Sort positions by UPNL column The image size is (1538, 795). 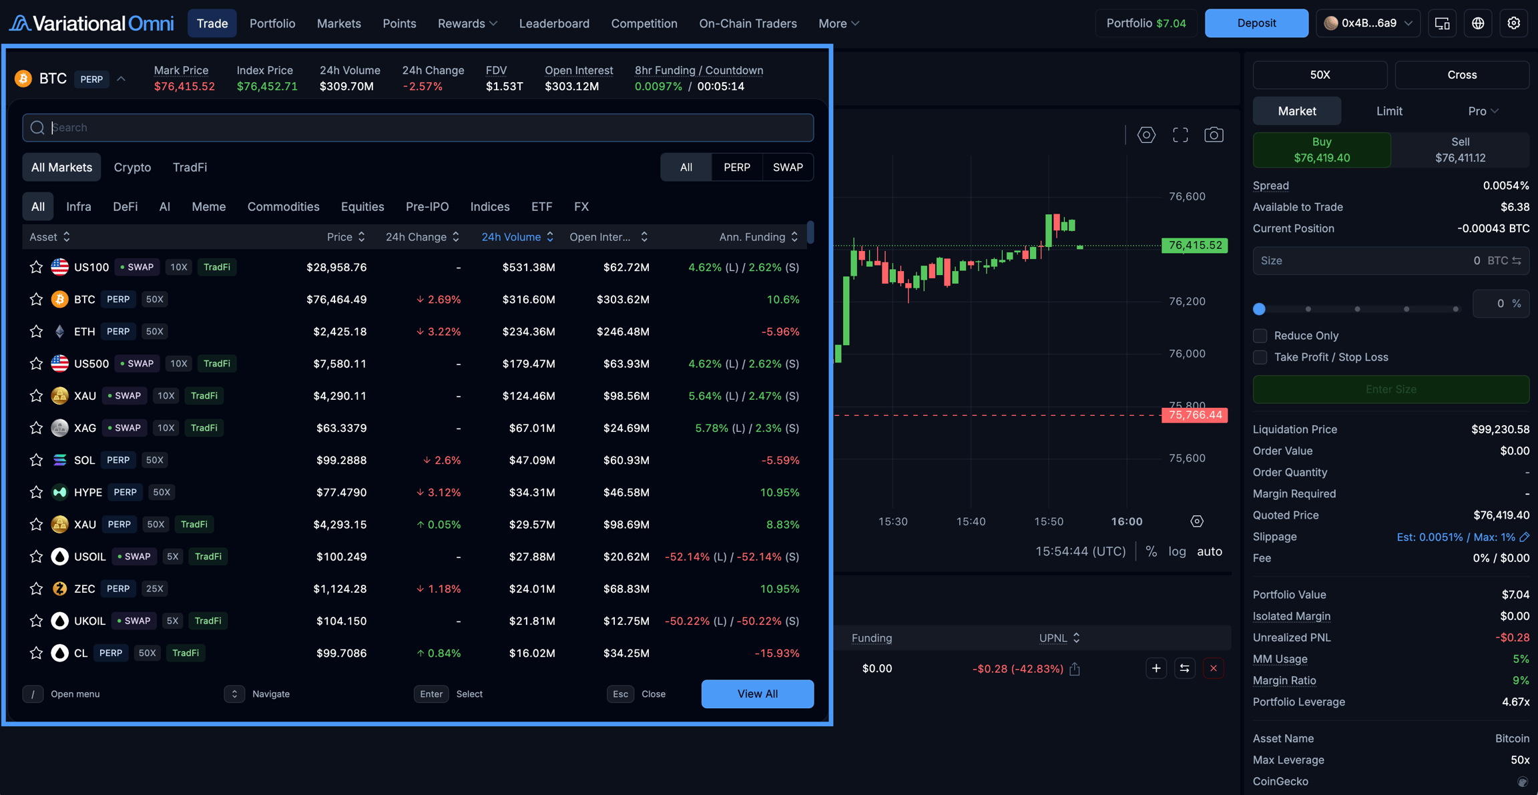click(1059, 638)
